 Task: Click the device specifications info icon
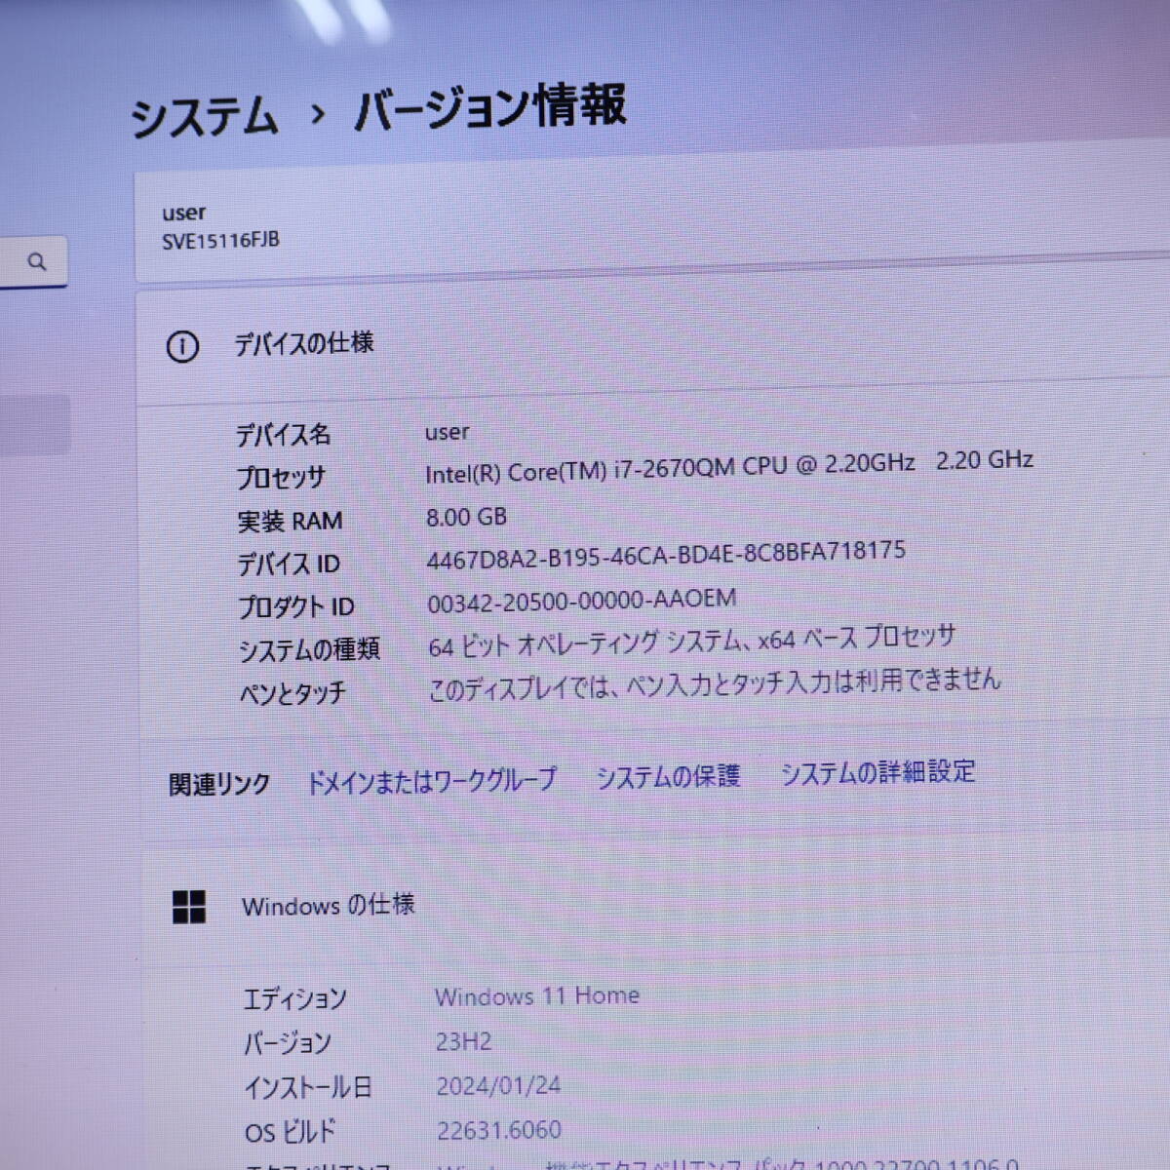(182, 347)
